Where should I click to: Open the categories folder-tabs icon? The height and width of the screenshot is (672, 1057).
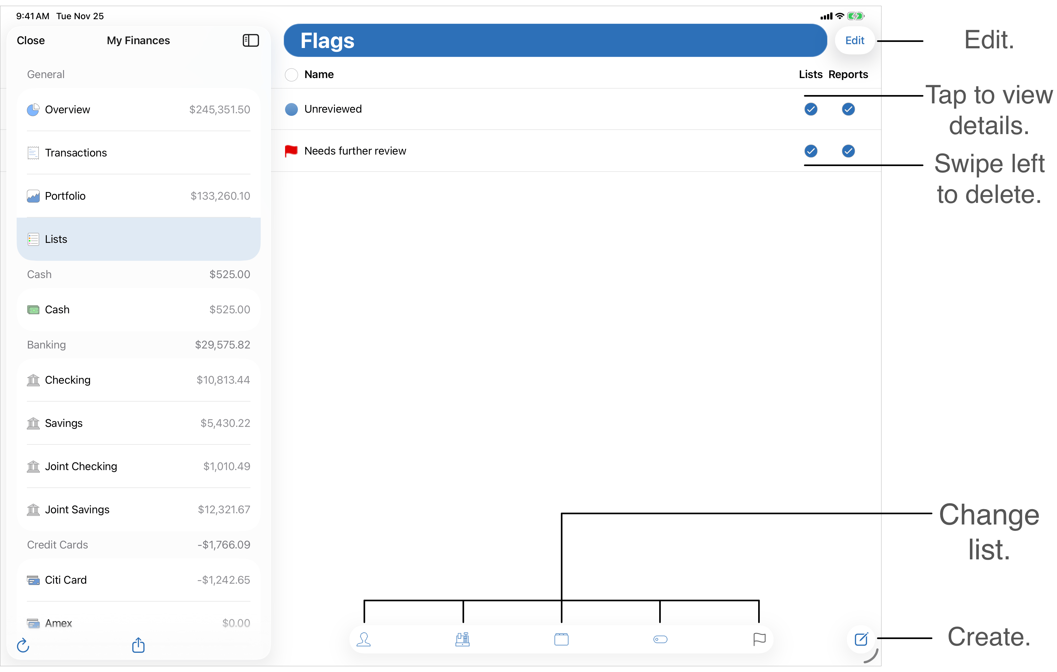pos(561,639)
